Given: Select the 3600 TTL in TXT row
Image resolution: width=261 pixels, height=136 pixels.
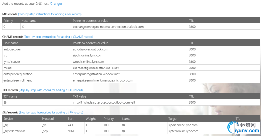Looking at the screenshot, I should coord(192,102).
